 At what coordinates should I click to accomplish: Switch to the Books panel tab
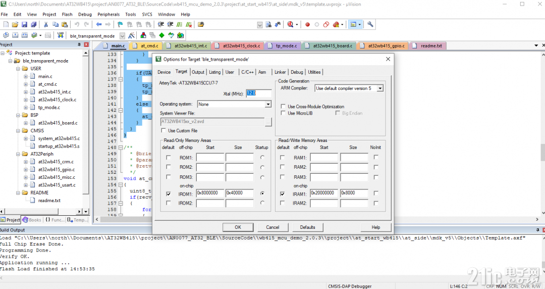[32, 220]
